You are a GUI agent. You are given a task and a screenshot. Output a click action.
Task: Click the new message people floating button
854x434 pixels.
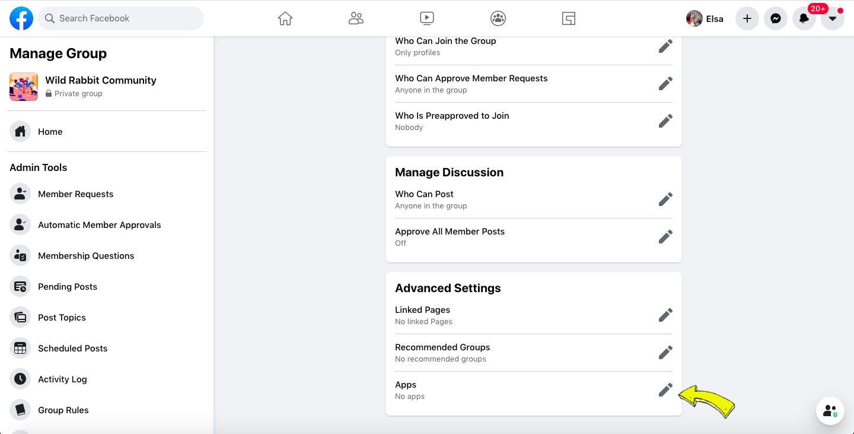pyautogui.click(x=830, y=411)
